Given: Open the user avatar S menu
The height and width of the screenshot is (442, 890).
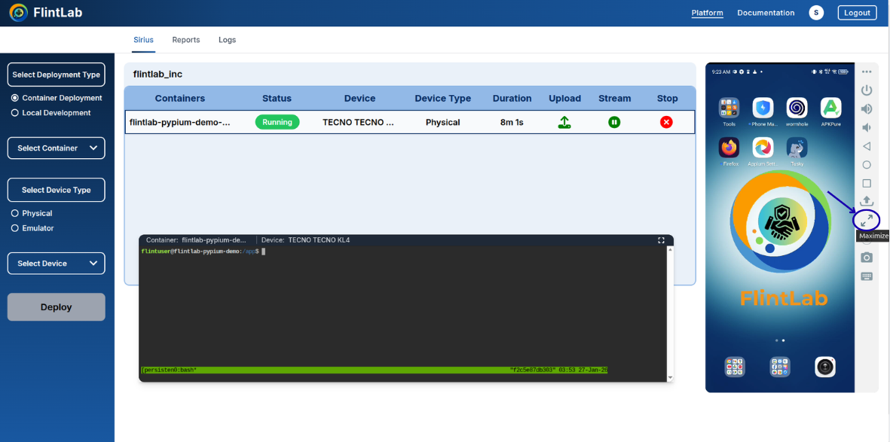Looking at the screenshot, I should pyautogui.click(x=816, y=13).
